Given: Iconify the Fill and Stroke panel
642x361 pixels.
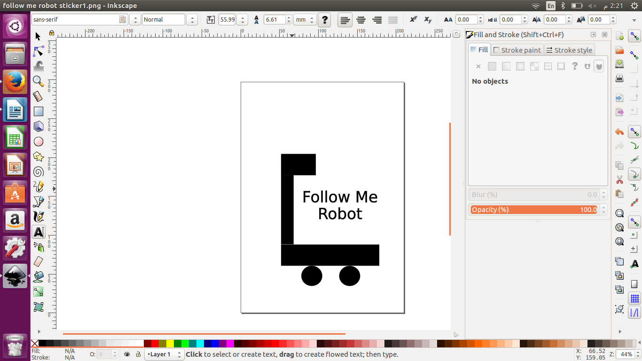Looking at the screenshot, I should [x=594, y=35].
